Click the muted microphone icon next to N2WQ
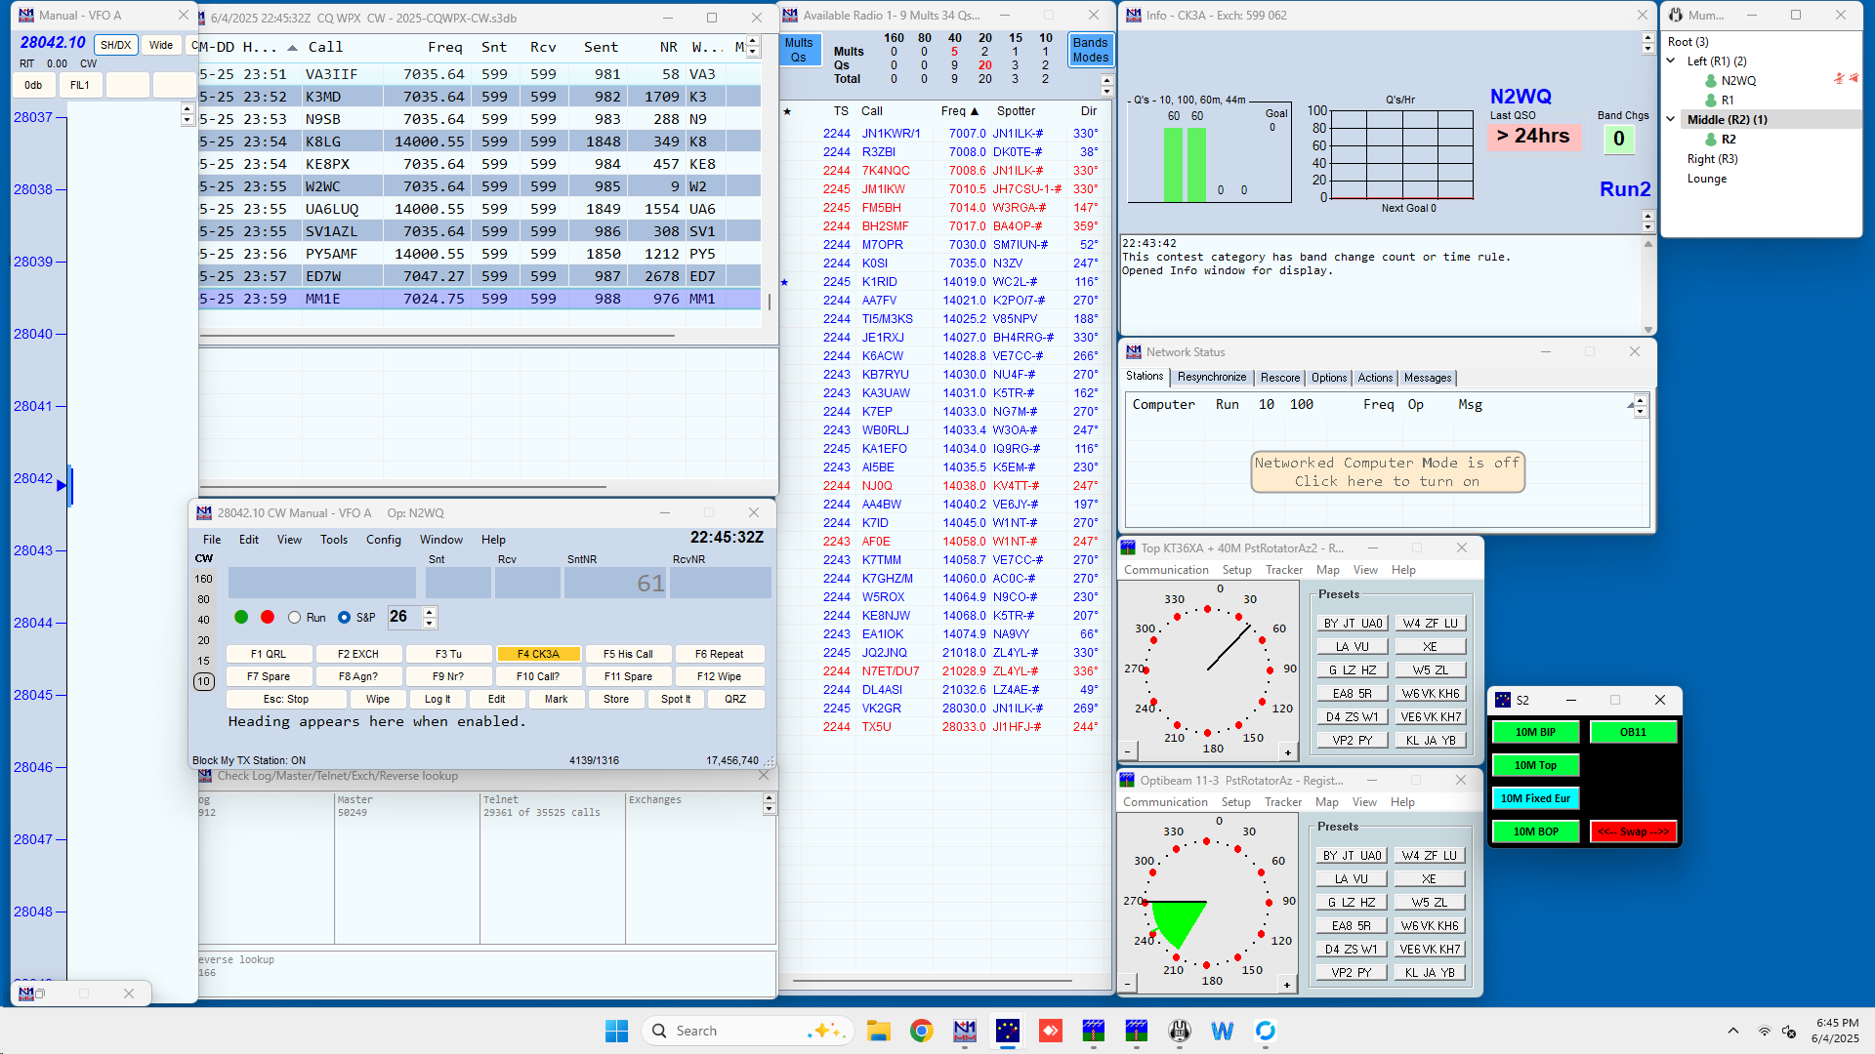The height and width of the screenshot is (1054, 1875). click(x=1839, y=78)
